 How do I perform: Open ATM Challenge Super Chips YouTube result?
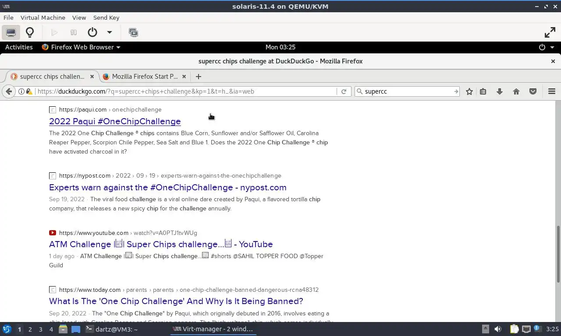(x=161, y=245)
